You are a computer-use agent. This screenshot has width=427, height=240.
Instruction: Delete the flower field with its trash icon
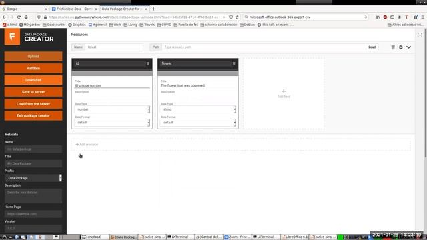click(x=234, y=64)
